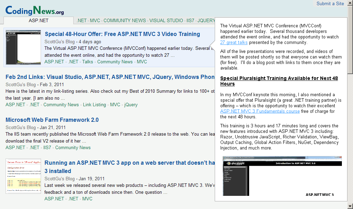Click the Talks tag under 48-Hour Offer article
The image size is (353, 209).
point(88,62)
